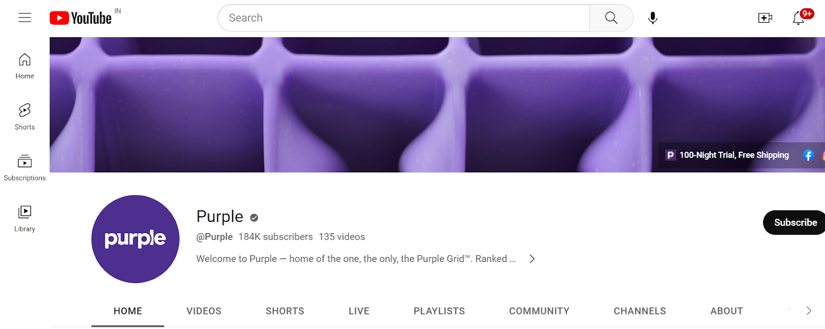825x329 pixels.
Task: Open the hamburger guide menu
Action: 25,18
